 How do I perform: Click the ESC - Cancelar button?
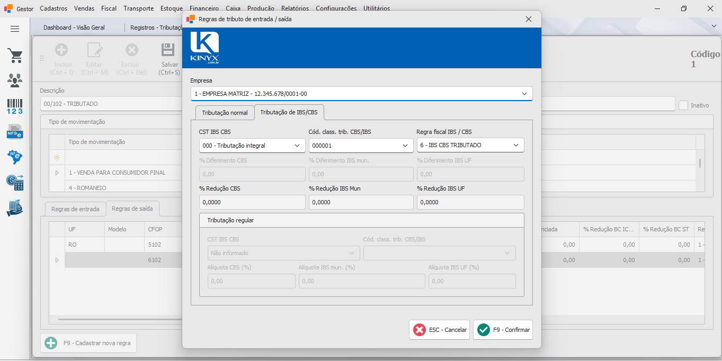pos(439,330)
